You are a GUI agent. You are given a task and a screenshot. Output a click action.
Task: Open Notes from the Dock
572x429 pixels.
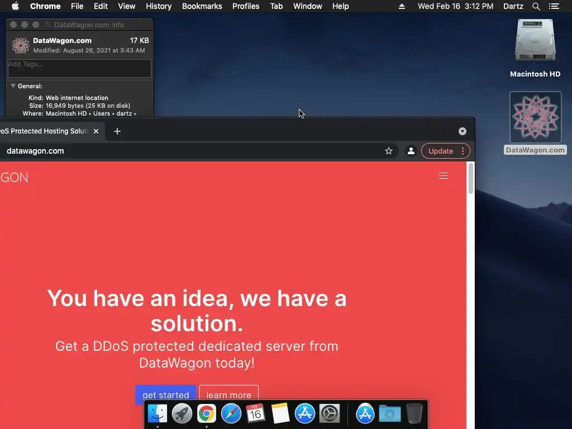point(280,414)
